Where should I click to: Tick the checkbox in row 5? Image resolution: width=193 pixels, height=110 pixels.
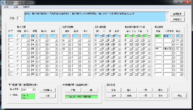tap(18, 53)
